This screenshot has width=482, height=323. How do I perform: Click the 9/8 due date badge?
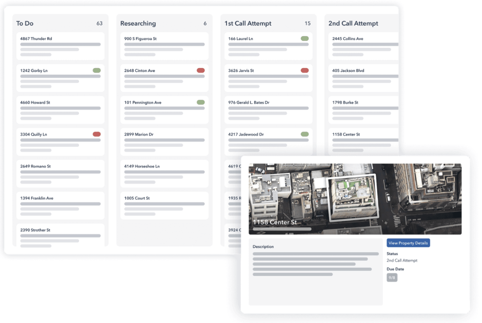click(392, 277)
